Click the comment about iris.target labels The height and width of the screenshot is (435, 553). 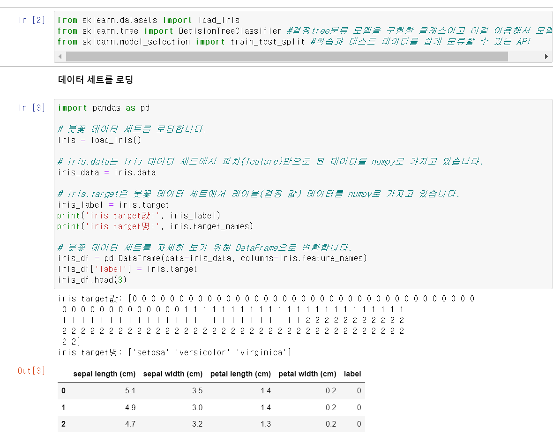coord(259,194)
